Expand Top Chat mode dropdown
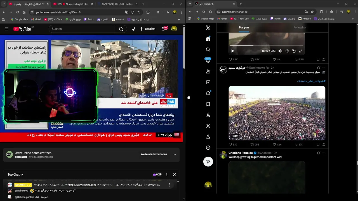This screenshot has width=358, height=201. 15,174
